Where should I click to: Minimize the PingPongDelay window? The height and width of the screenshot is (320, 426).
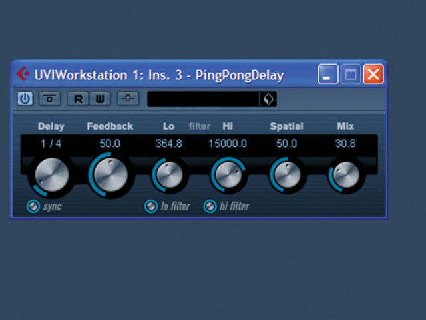click(328, 74)
